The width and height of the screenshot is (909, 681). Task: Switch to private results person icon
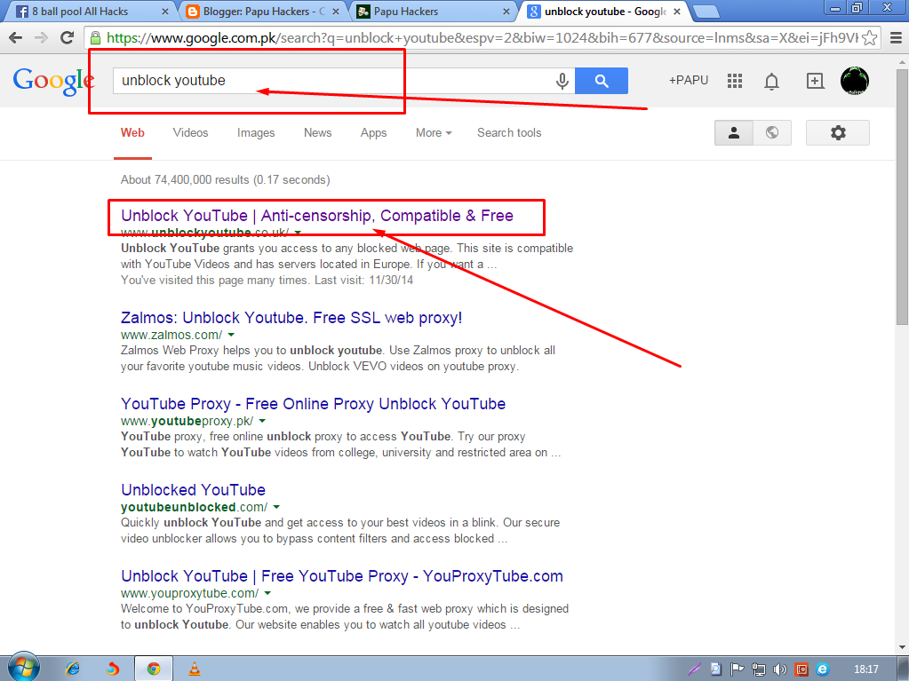click(x=733, y=132)
